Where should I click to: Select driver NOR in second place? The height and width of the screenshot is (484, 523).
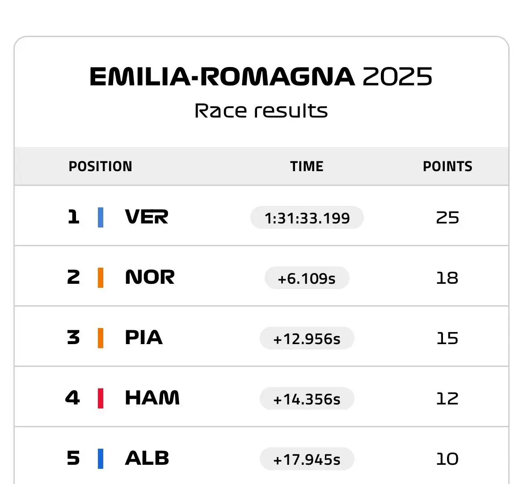(x=150, y=277)
